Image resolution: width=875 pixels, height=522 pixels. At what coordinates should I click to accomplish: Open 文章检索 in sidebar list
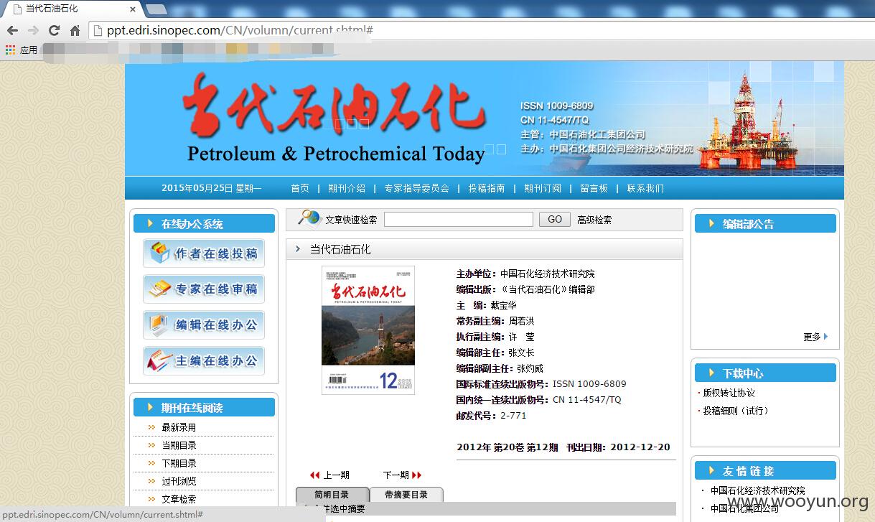click(179, 499)
